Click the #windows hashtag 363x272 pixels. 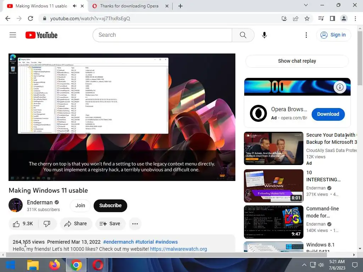167,242
